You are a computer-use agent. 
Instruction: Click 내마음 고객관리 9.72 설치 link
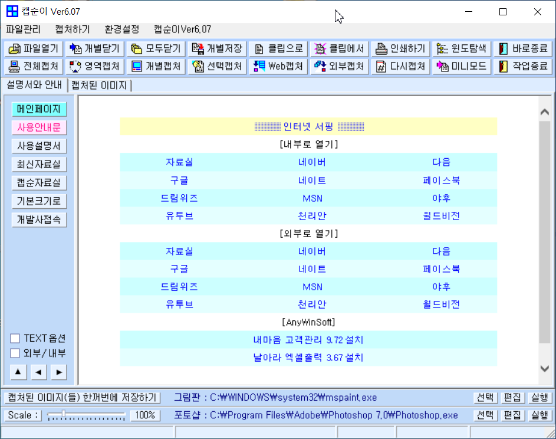pyautogui.click(x=308, y=340)
